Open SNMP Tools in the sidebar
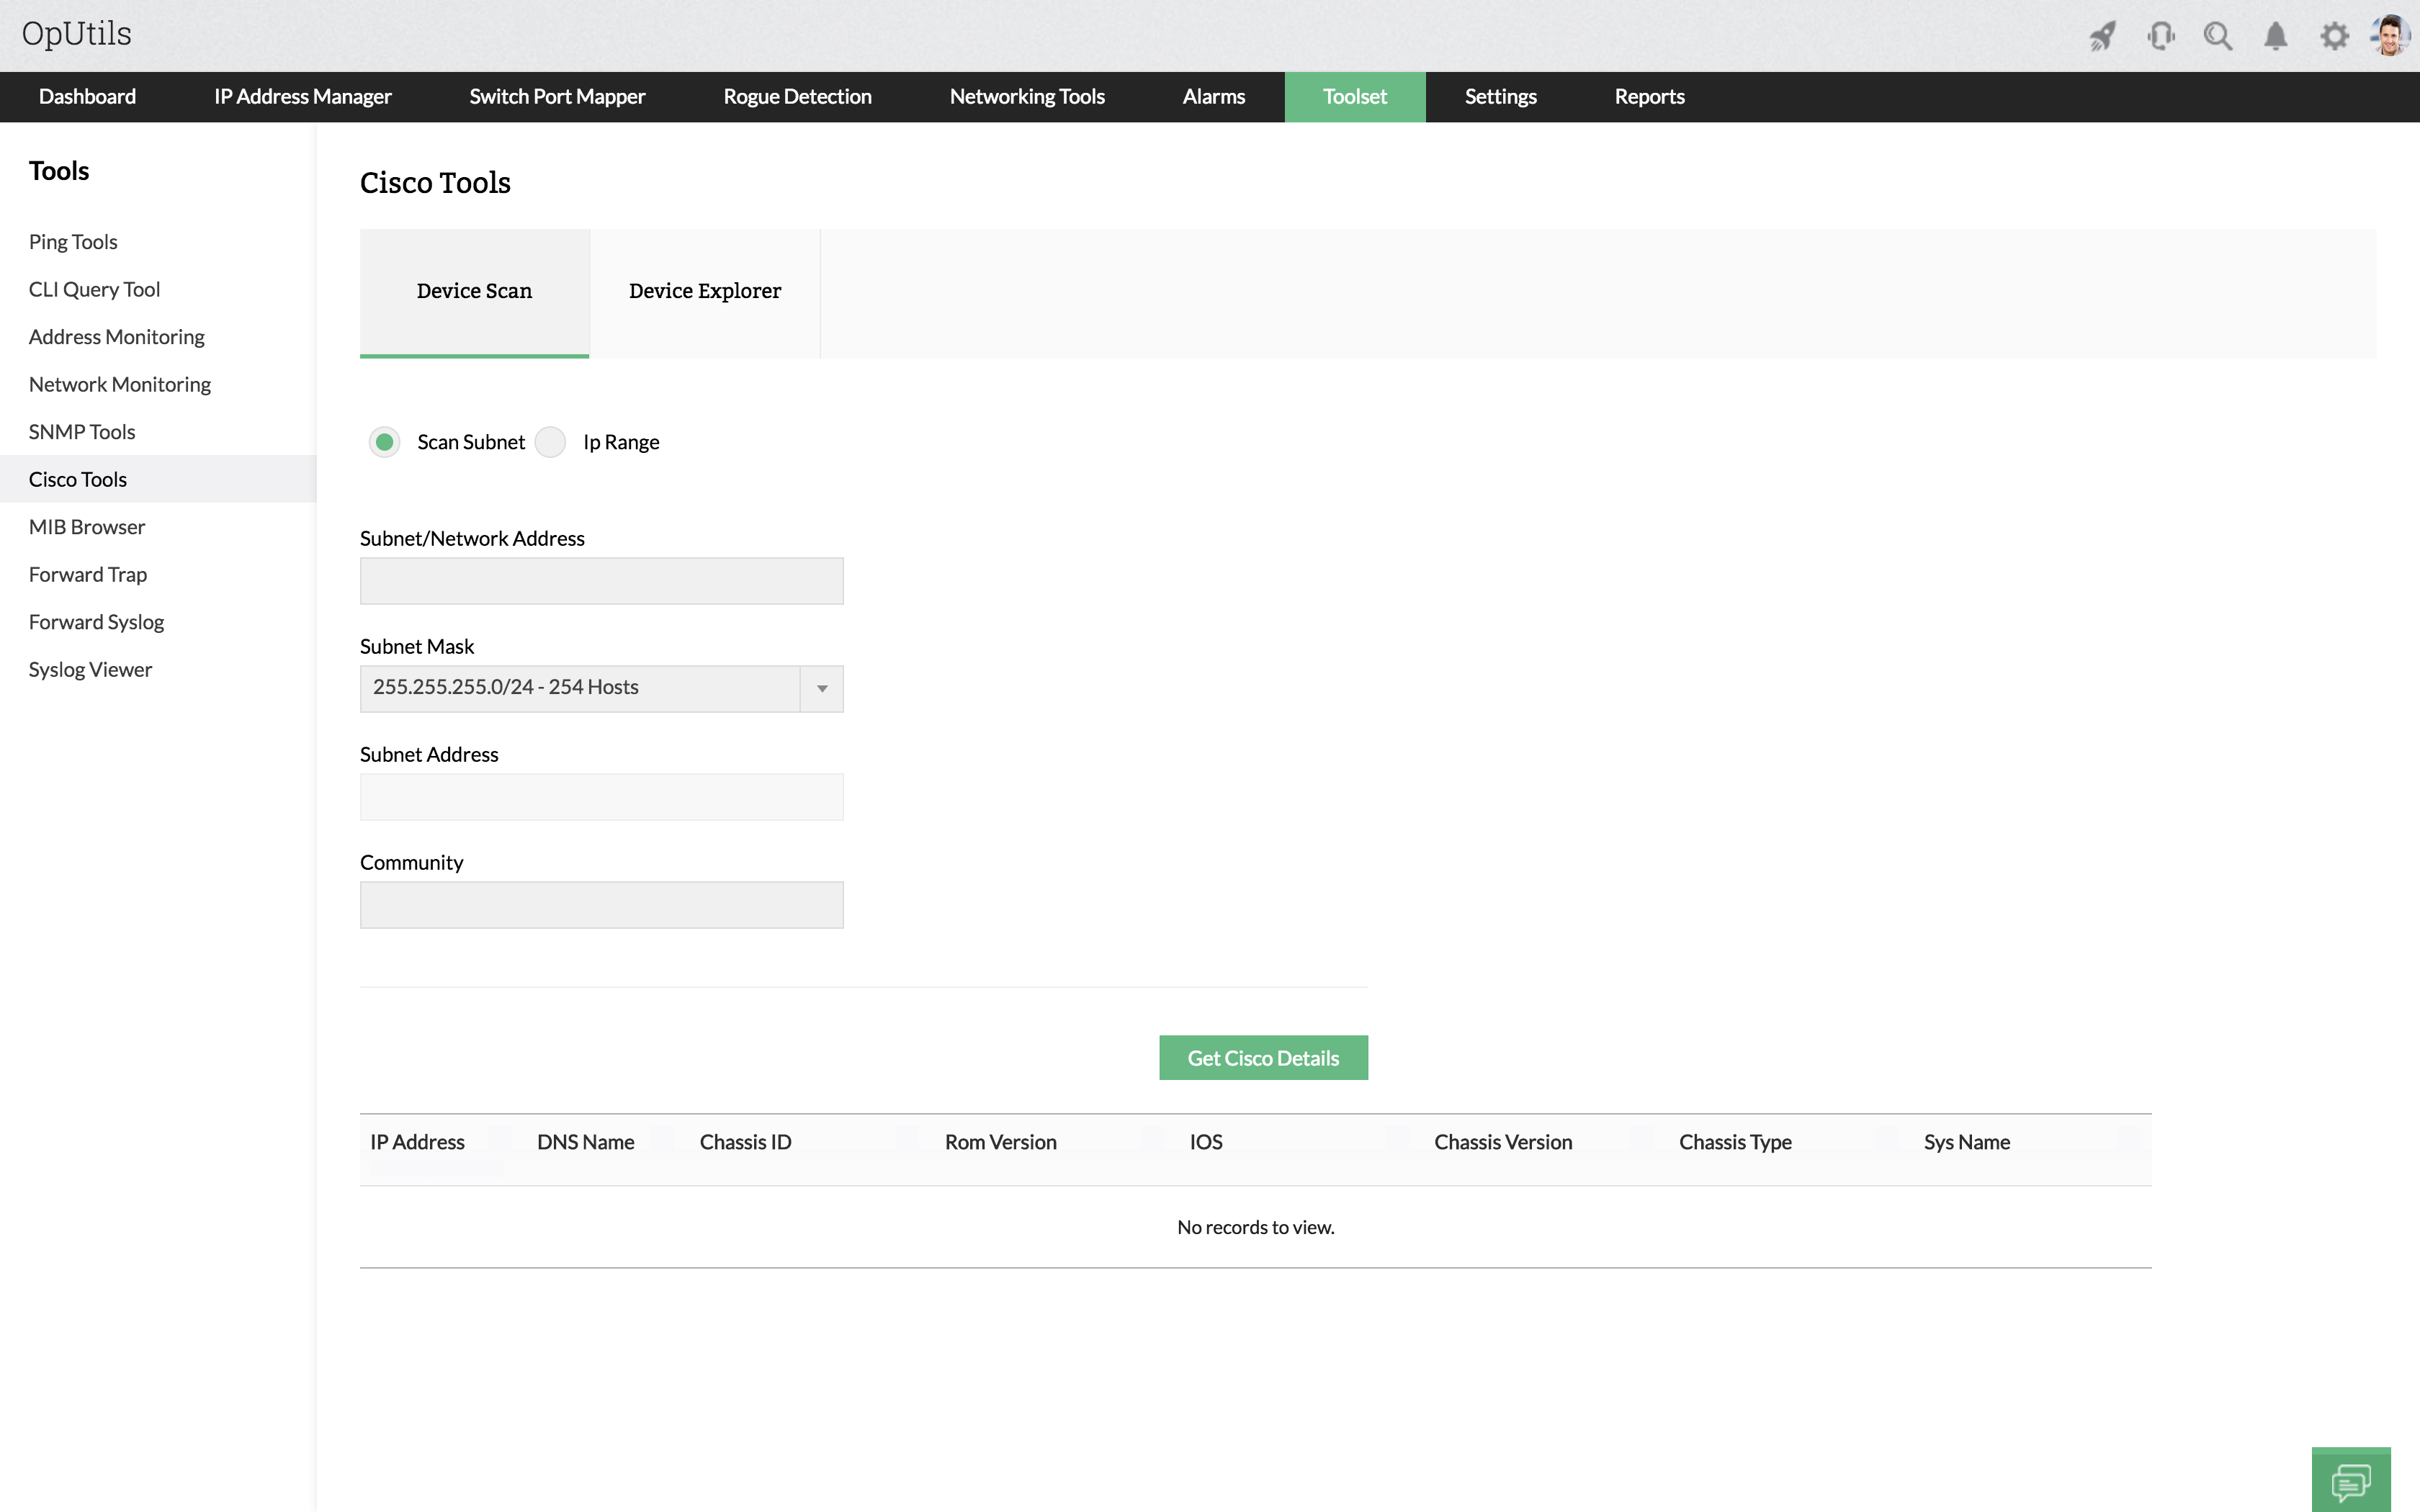This screenshot has height=1512, width=2420. coord(82,432)
